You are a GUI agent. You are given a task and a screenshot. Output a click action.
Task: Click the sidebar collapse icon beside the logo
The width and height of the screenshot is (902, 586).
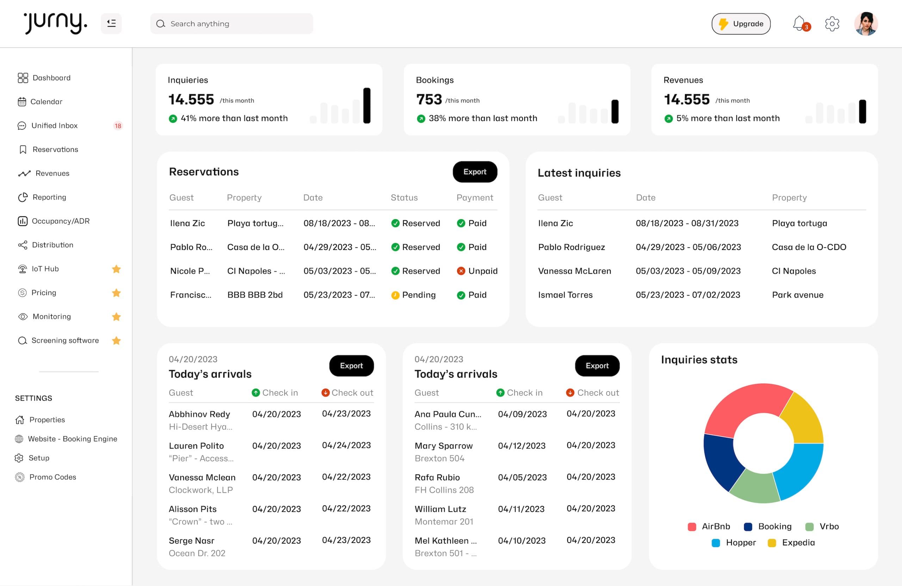[x=111, y=24]
